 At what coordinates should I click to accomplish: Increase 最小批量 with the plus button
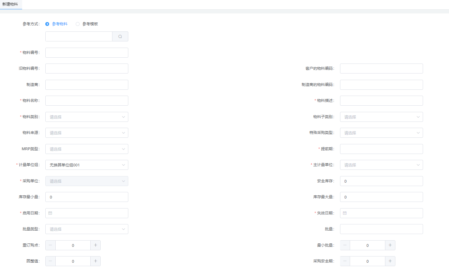coord(390,245)
